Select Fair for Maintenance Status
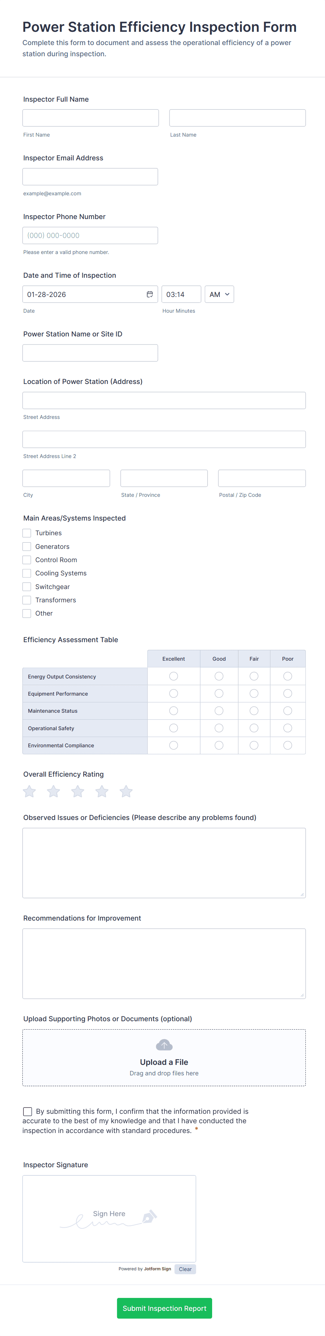Image resolution: width=325 pixels, height=1336 pixels. pyautogui.click(x=254, y=711)
